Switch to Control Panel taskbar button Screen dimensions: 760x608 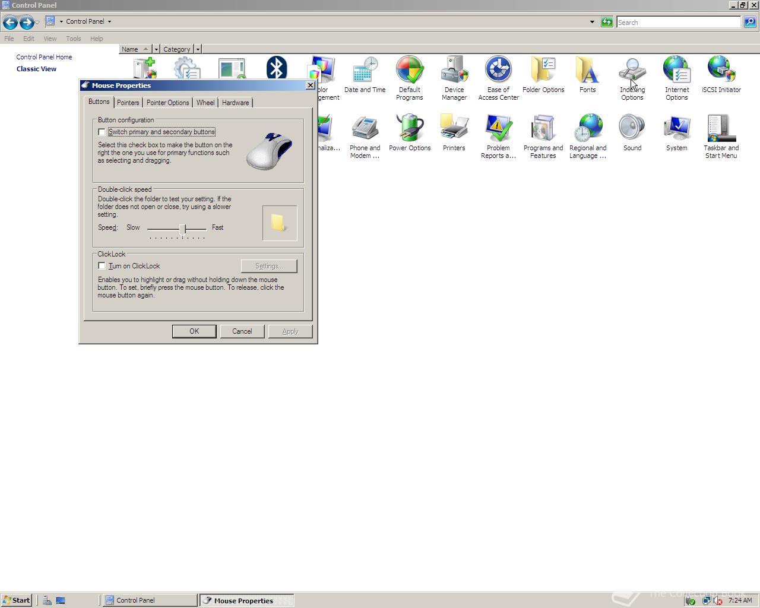pos(150,600)
